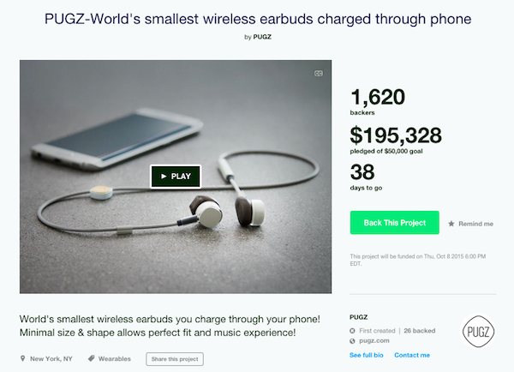514x372 pixels.
Task: Open the Remind me link
Action: (475, 224)
